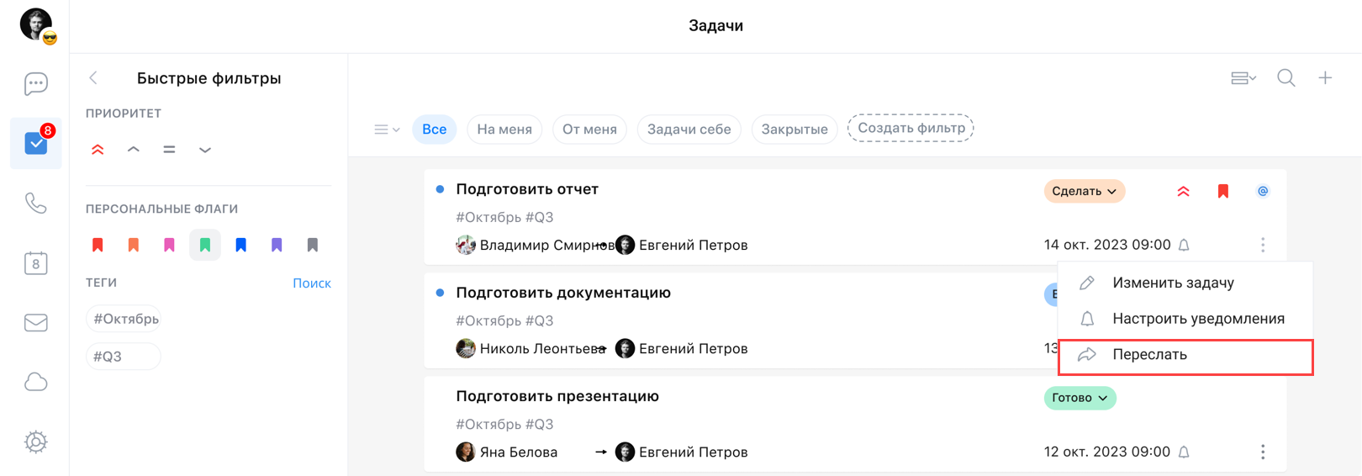Select the green personal flag
This screenshot has width=1362, height=476.
[205, 246]
